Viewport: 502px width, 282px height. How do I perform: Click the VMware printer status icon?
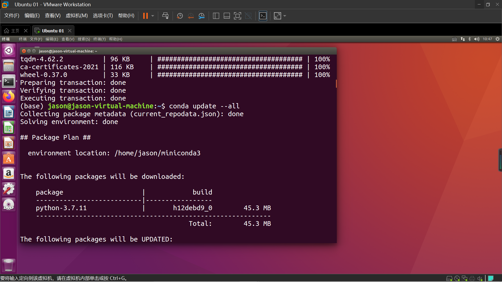tap(472, 278)
